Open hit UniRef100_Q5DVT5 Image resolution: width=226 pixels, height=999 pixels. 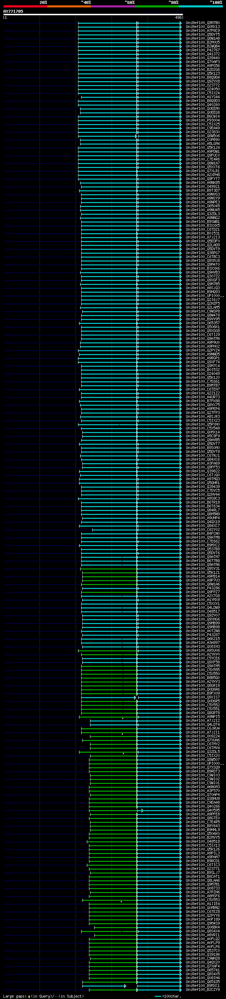203,34
